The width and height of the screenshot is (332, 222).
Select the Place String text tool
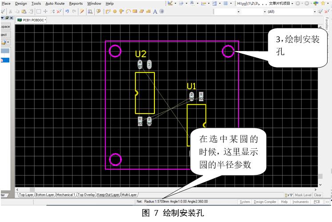pos(155,12)
